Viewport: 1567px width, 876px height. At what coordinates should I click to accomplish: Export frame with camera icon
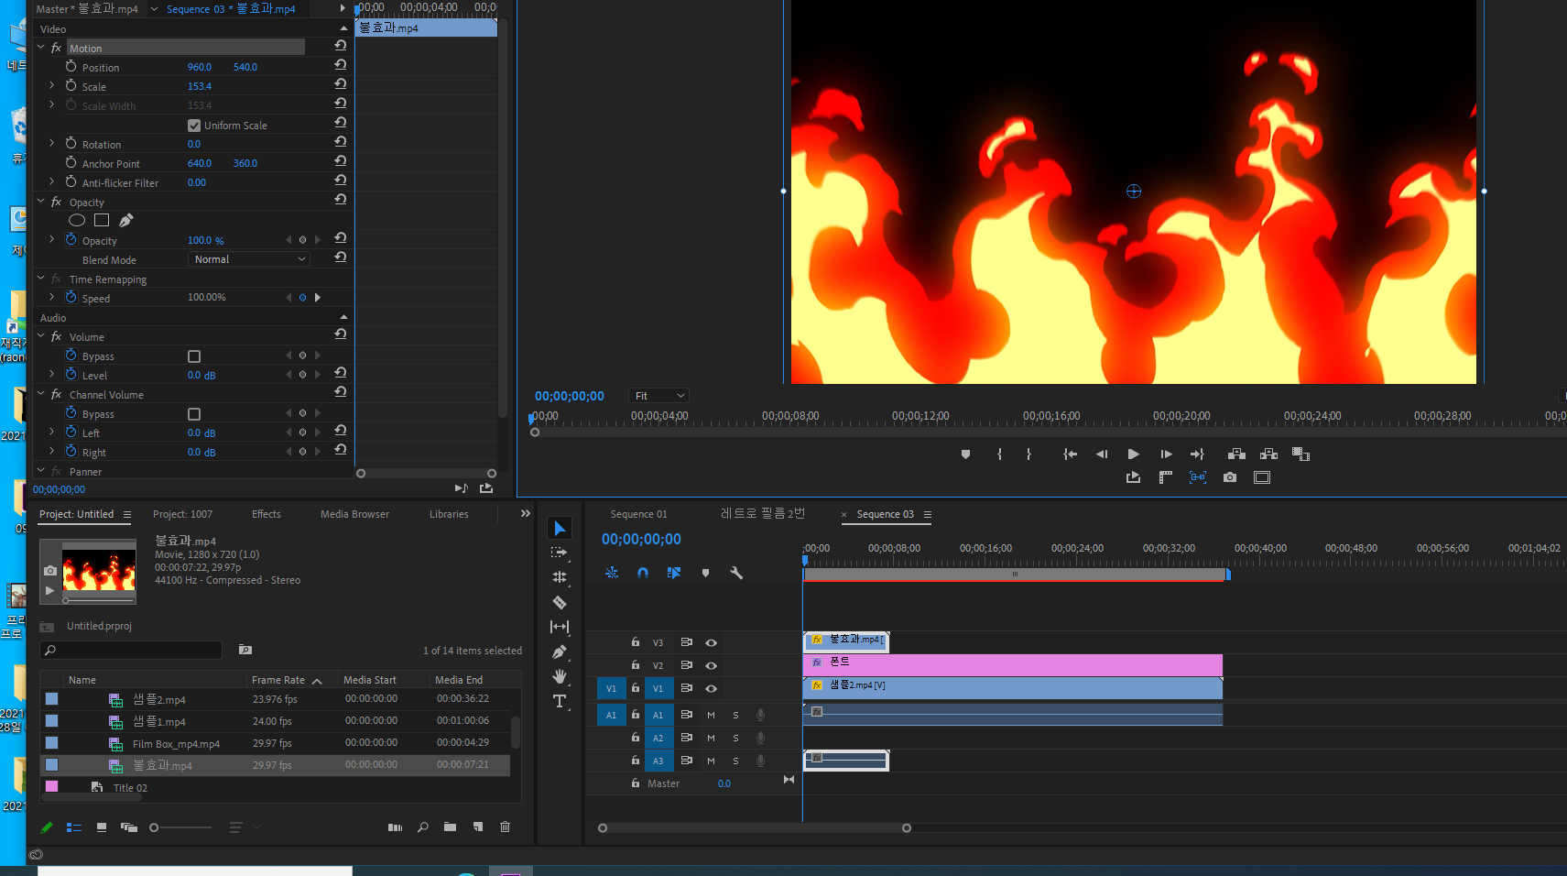(x=1230, y=477)
